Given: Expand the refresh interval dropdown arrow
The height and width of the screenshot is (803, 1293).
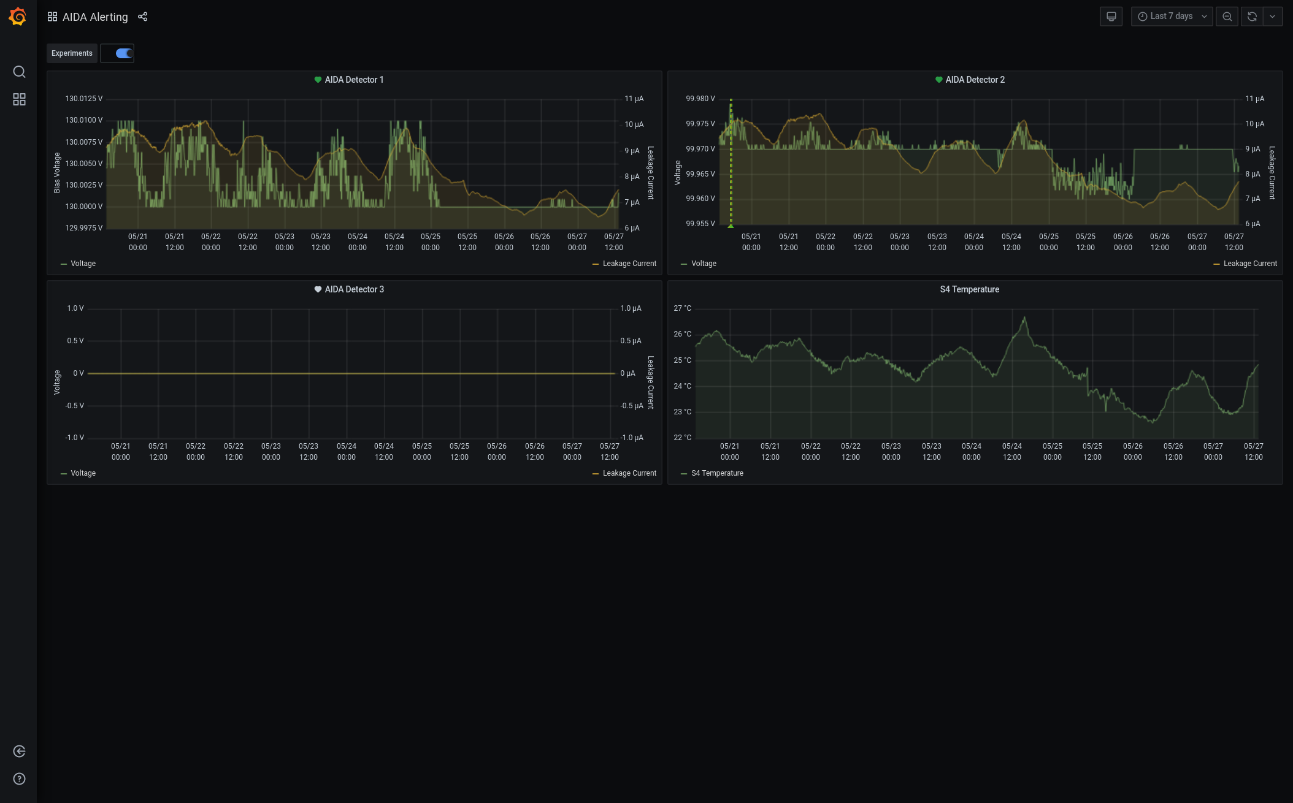Looking at the screenshot, I should (x=1273, y=17).
